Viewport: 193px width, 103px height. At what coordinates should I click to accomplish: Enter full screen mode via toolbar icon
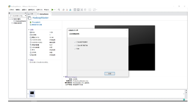click(x=82, y=10)
